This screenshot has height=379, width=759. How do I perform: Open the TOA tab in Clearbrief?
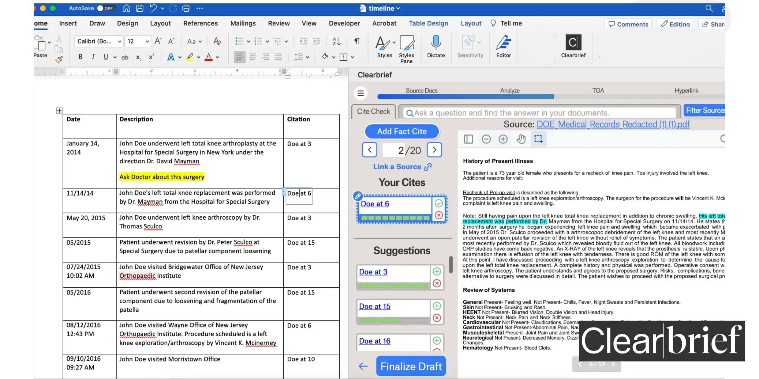coord(598,91)
